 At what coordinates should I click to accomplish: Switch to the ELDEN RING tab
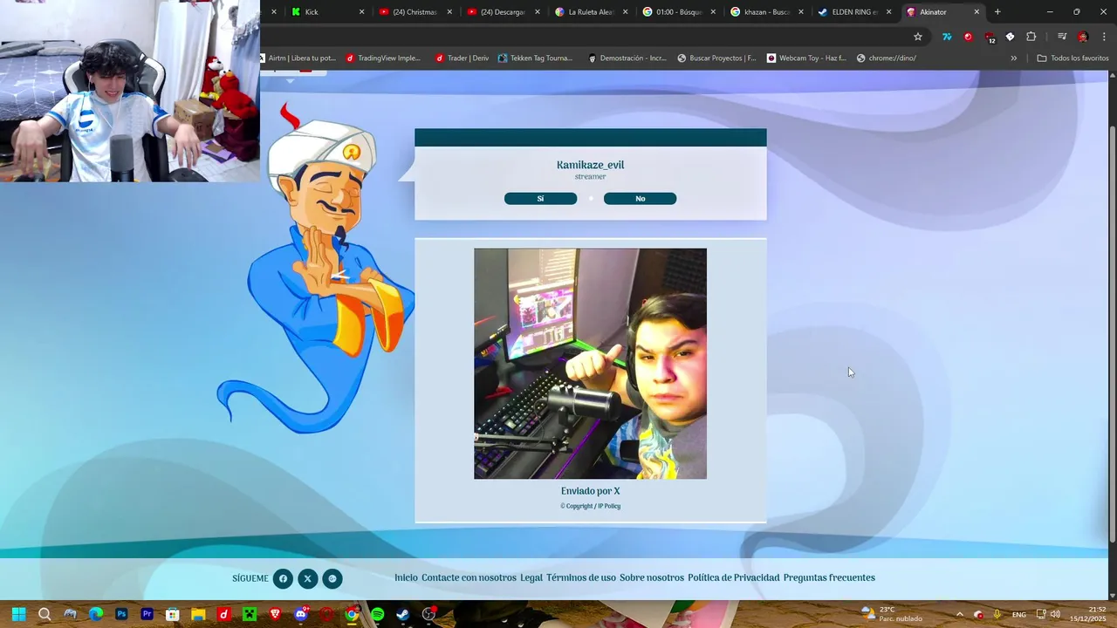853,12
